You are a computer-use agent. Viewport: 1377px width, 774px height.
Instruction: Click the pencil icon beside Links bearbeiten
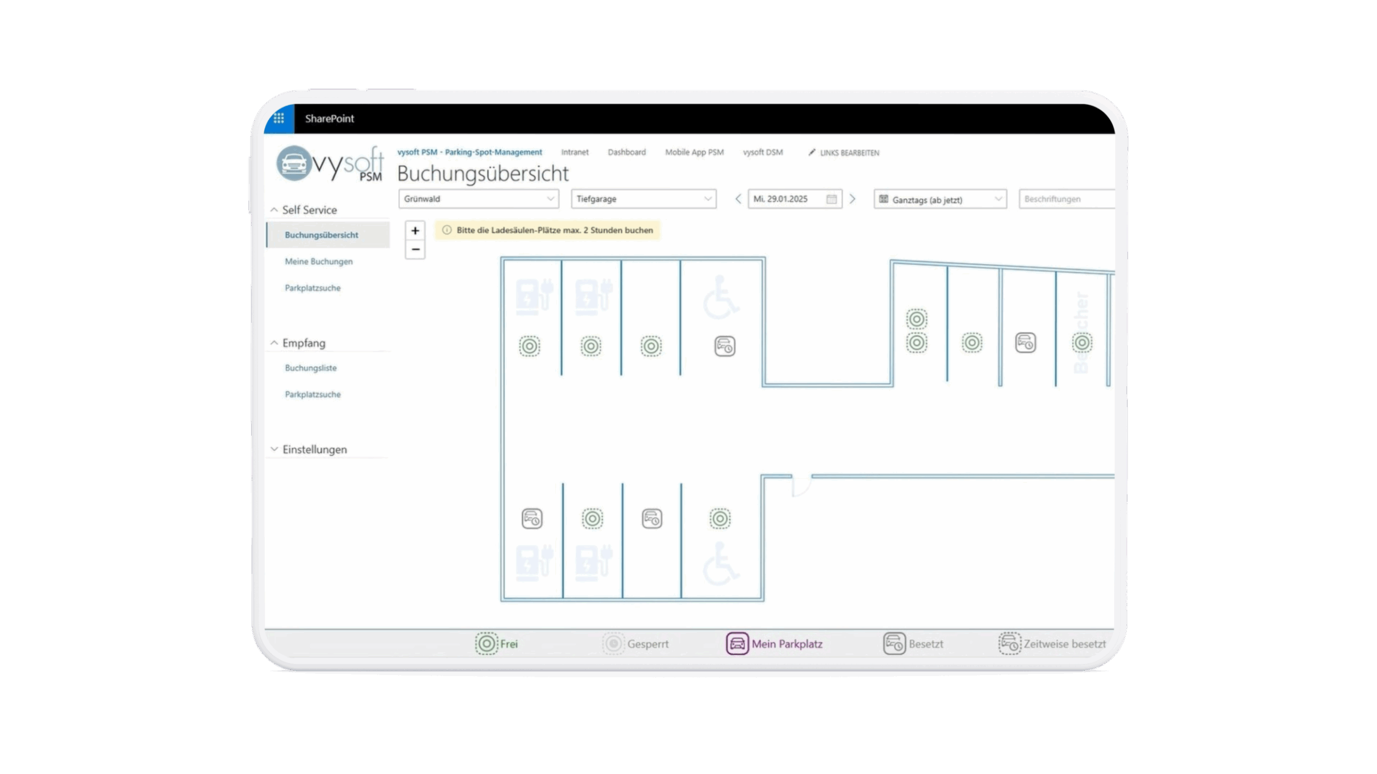[812, 152]
